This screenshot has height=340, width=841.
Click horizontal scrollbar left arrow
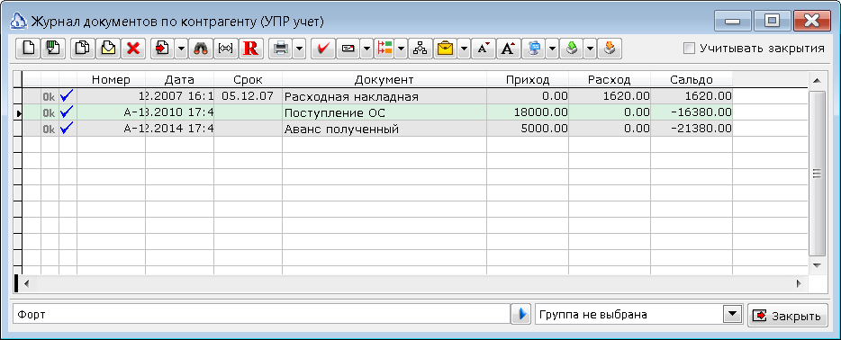26,282
